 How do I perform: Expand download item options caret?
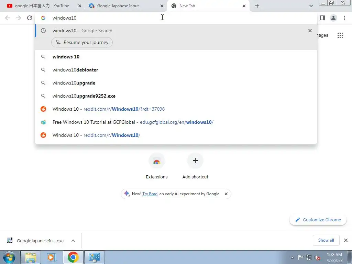pyautogui.click(x=73, y=241)
